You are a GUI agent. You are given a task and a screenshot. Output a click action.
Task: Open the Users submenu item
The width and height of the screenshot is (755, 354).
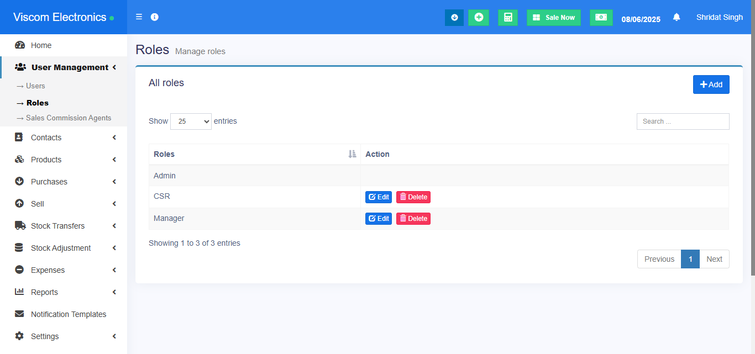point(35,86)
